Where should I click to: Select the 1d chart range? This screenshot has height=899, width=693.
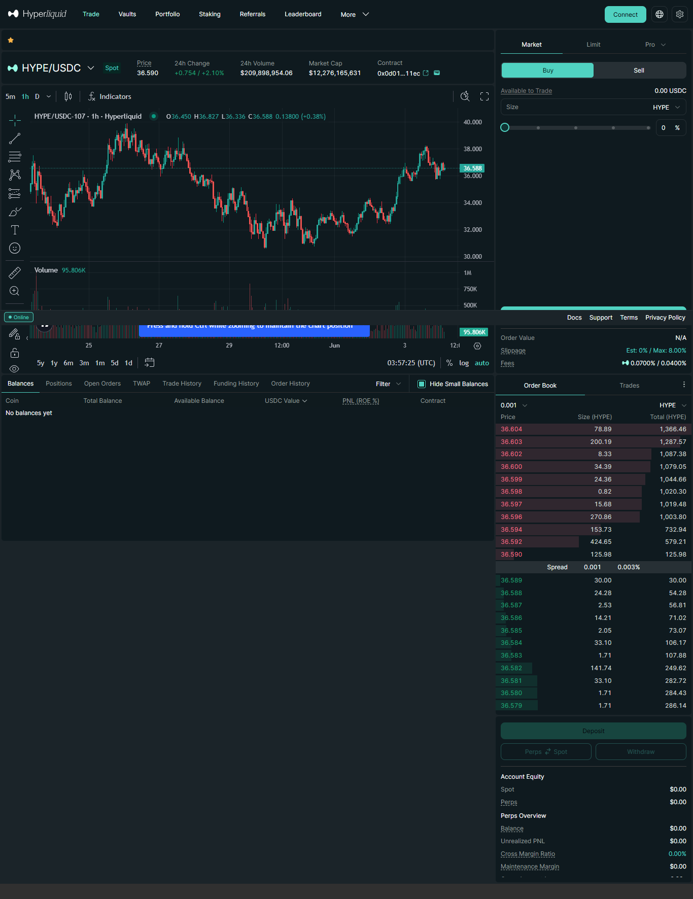[x=129, y=363]
